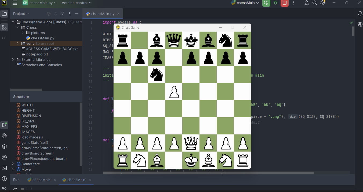Screen dimensions: 363x192
Task: Rerun chessMain with the green run button
Action: (x=266, y=3)
